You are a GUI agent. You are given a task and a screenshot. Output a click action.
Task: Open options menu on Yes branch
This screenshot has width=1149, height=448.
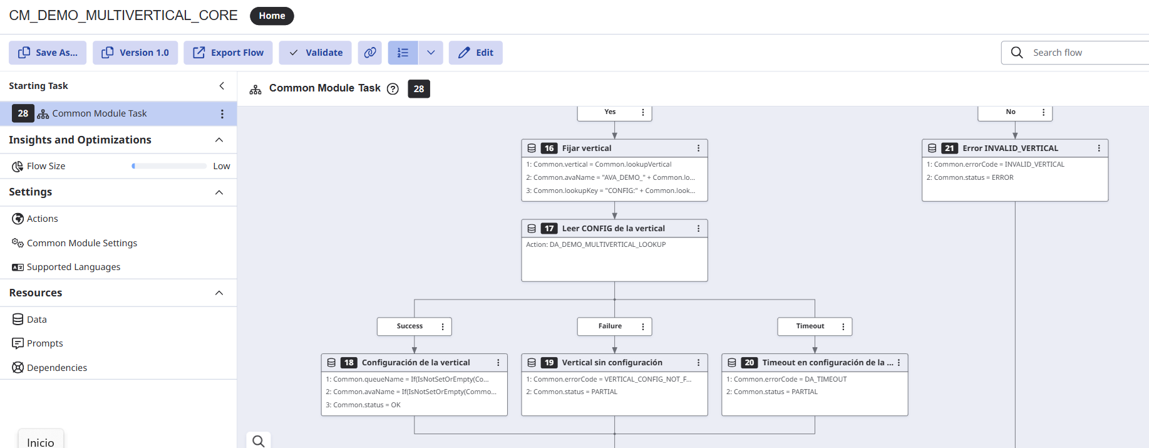click(x=643, y=112)
